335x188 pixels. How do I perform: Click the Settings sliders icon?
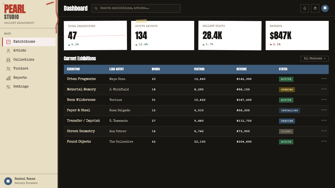tap(8, 87)
